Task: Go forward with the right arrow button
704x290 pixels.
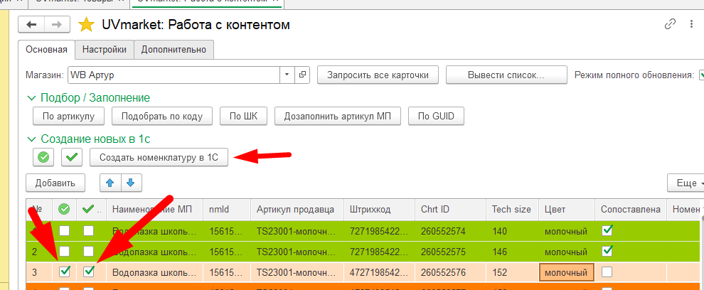Action: [57, 24]
